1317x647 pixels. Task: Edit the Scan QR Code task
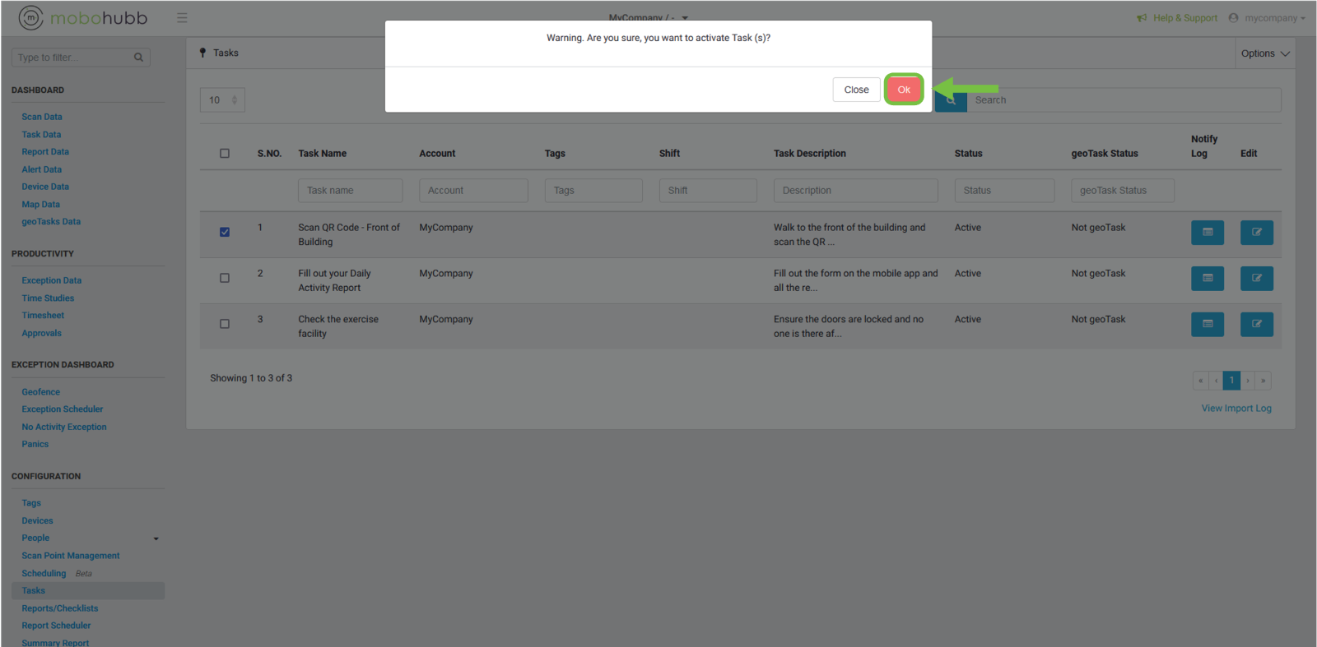coord(1256,233)
